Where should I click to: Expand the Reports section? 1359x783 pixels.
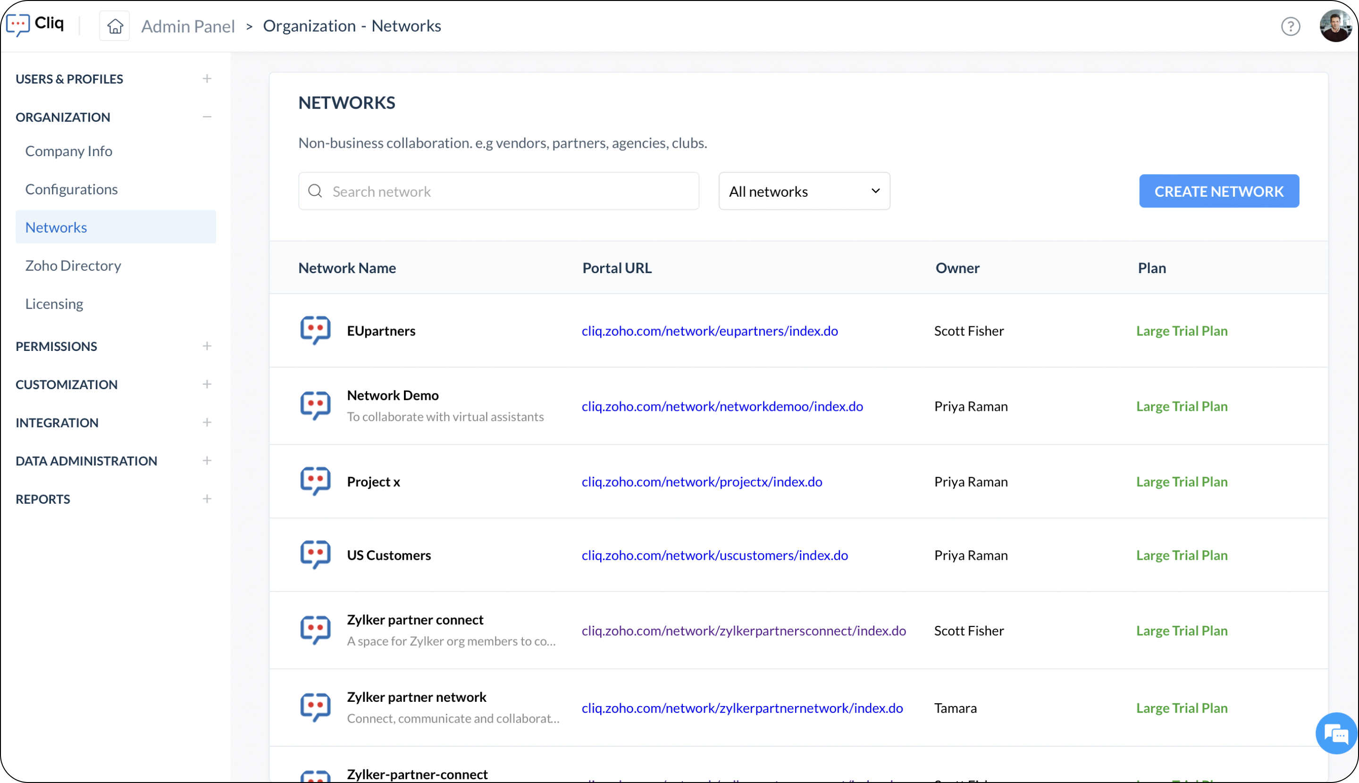coord(207,499)
